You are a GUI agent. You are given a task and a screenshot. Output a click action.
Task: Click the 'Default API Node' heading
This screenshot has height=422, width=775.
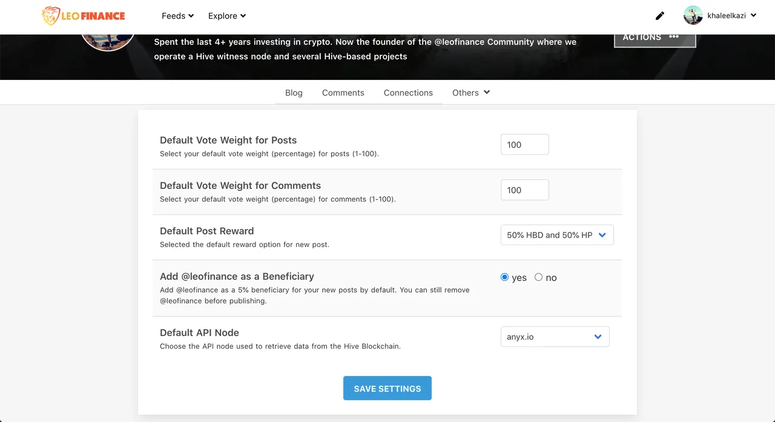pyautogui.click(x=199, y=333)
